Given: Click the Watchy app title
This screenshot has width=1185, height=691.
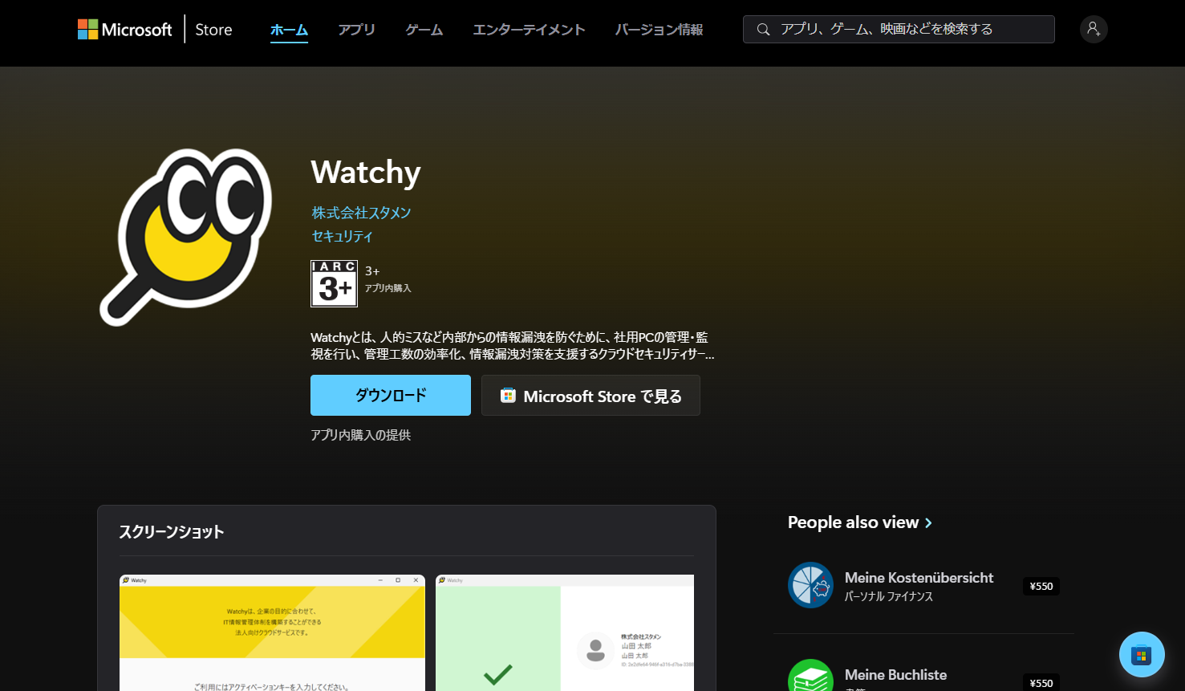Looking at the screenshot, I should [x=366, y=172].
